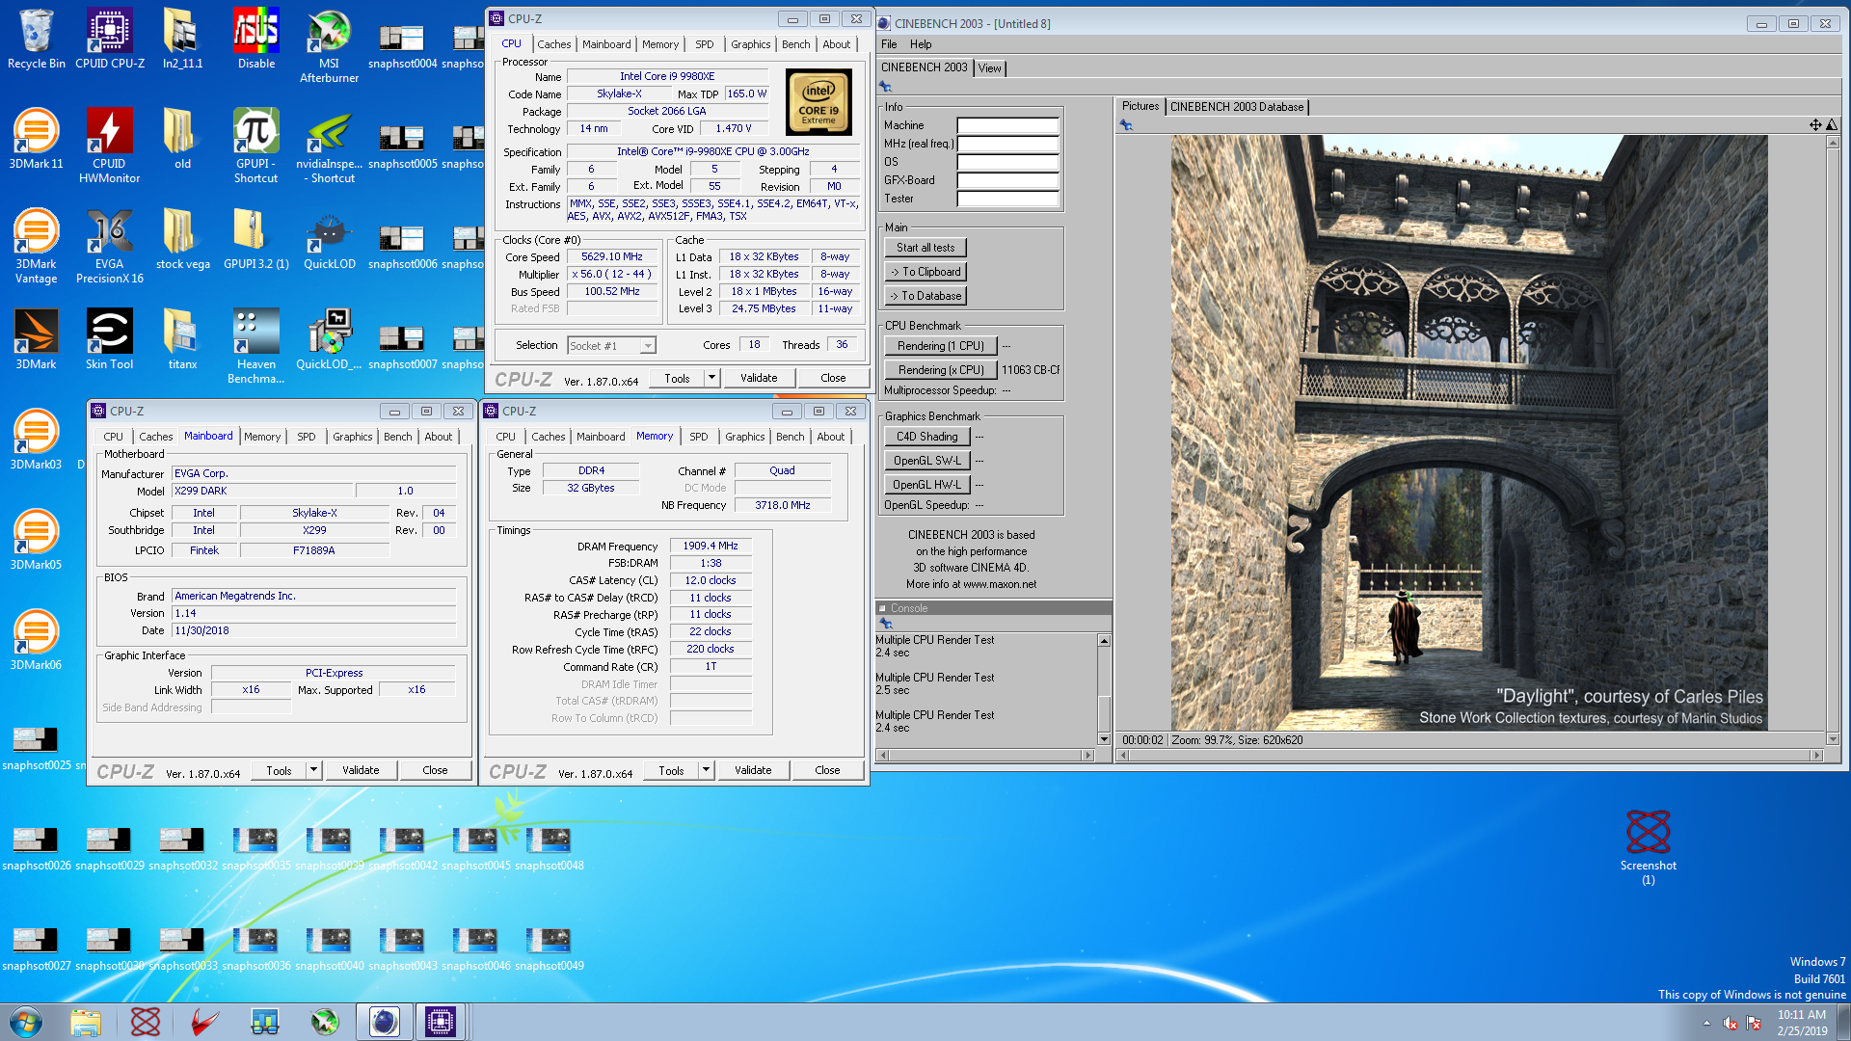Open the File menu in CINEBENCH
Screen dimensions: 1851x1041
pyautogui.click(x=889, y=44)
